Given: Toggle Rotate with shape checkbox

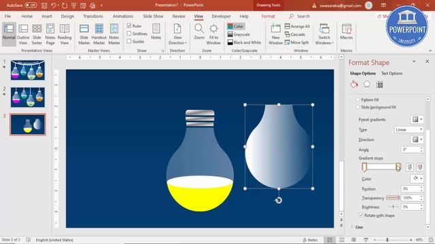Looking at the screenshot, I should [x=361, y=216].
